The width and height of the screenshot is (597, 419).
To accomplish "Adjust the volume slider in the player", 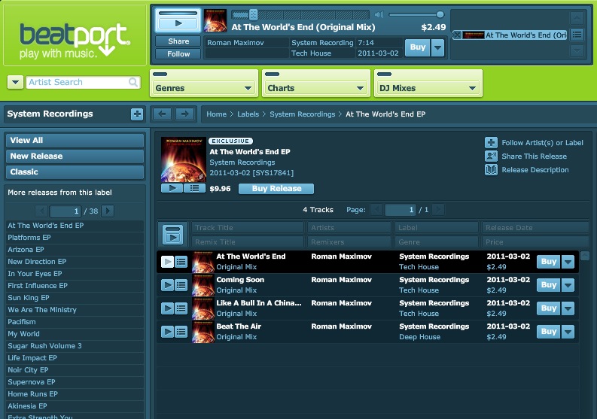I will click(x=440, y=14).
